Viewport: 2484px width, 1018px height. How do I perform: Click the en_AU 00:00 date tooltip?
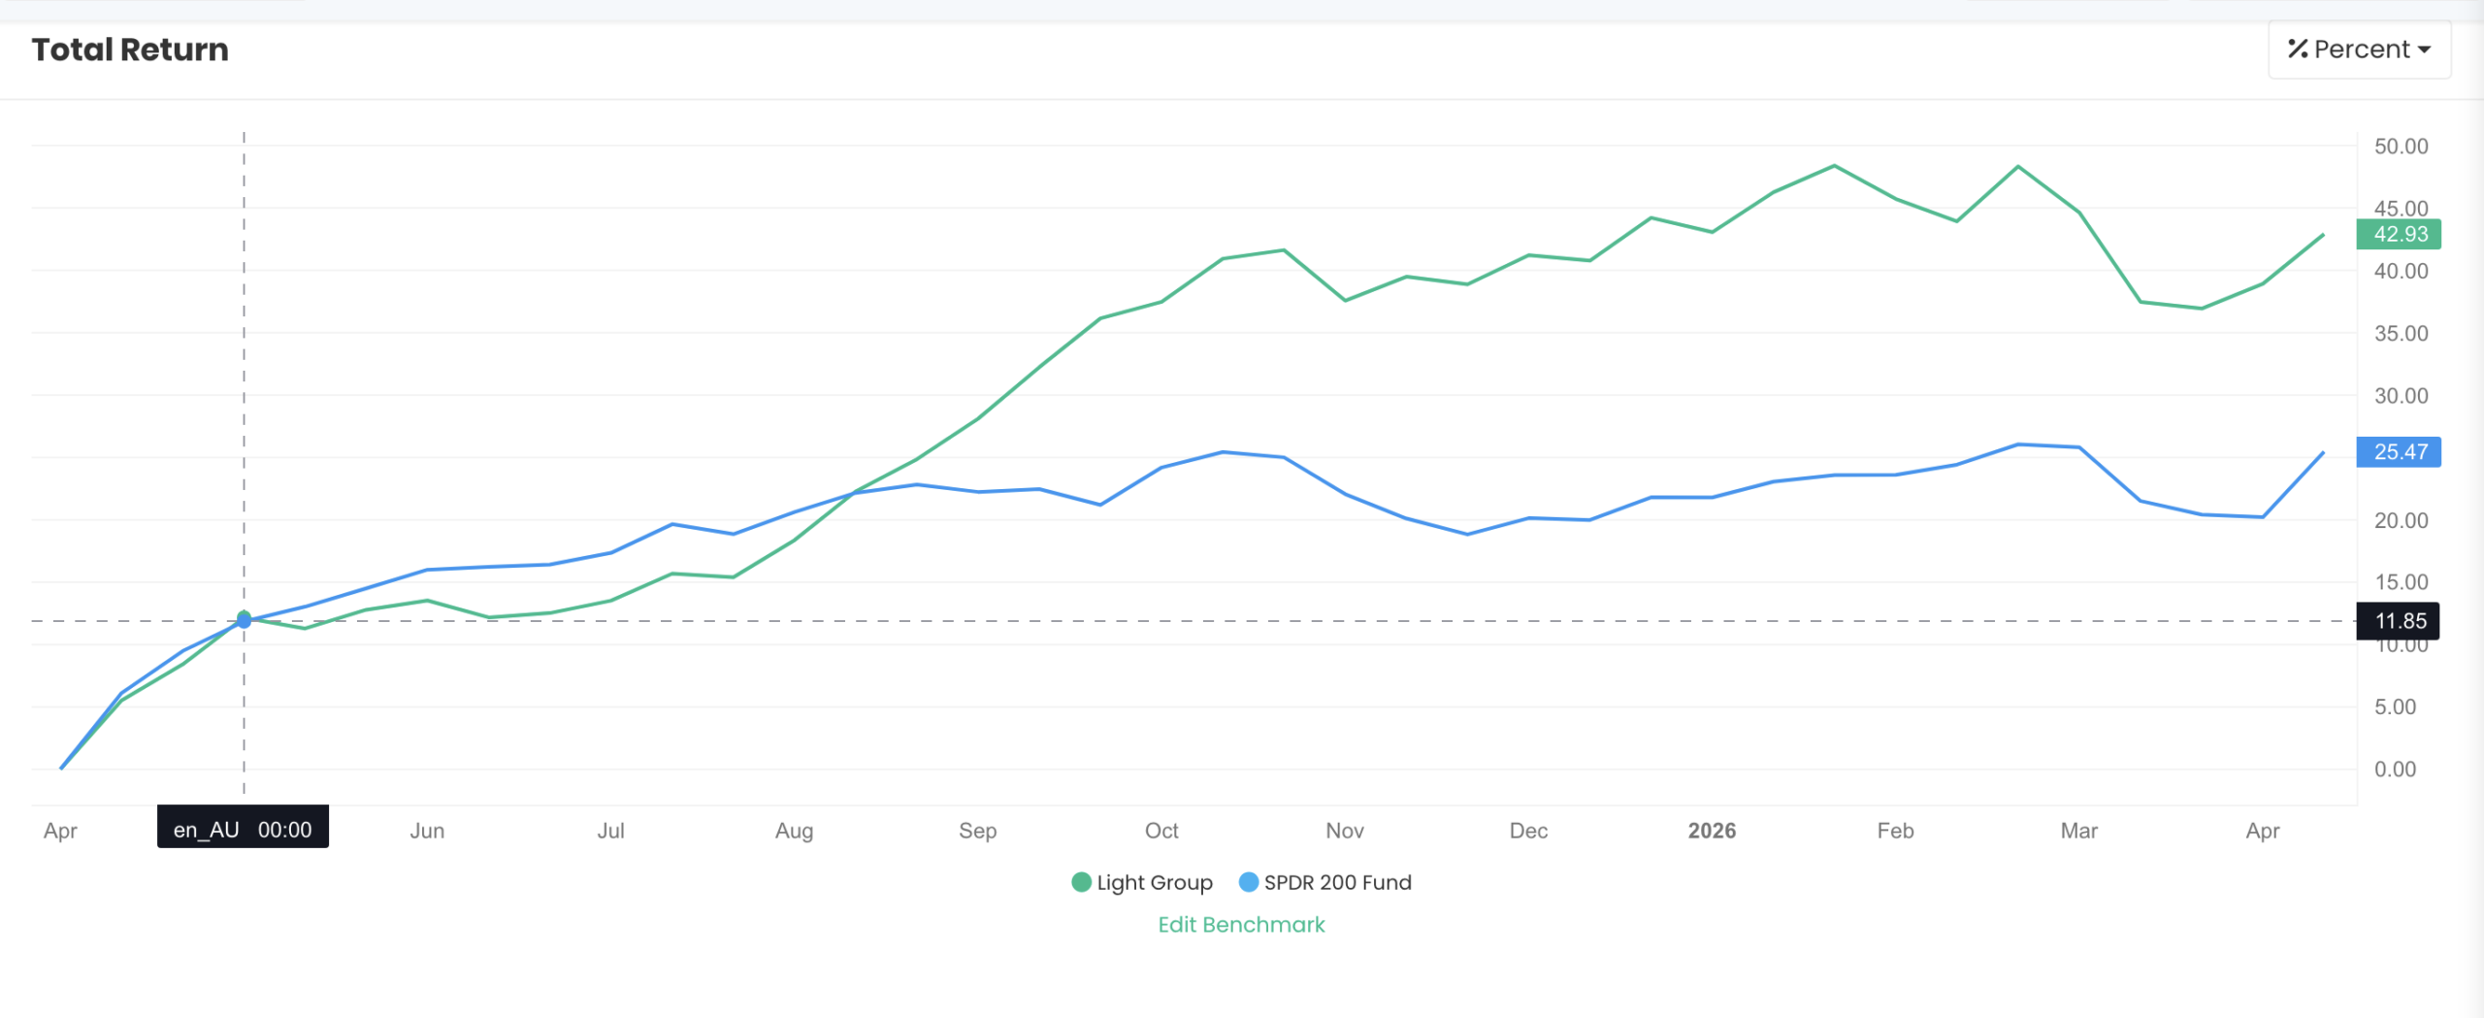tap(243, 829)
